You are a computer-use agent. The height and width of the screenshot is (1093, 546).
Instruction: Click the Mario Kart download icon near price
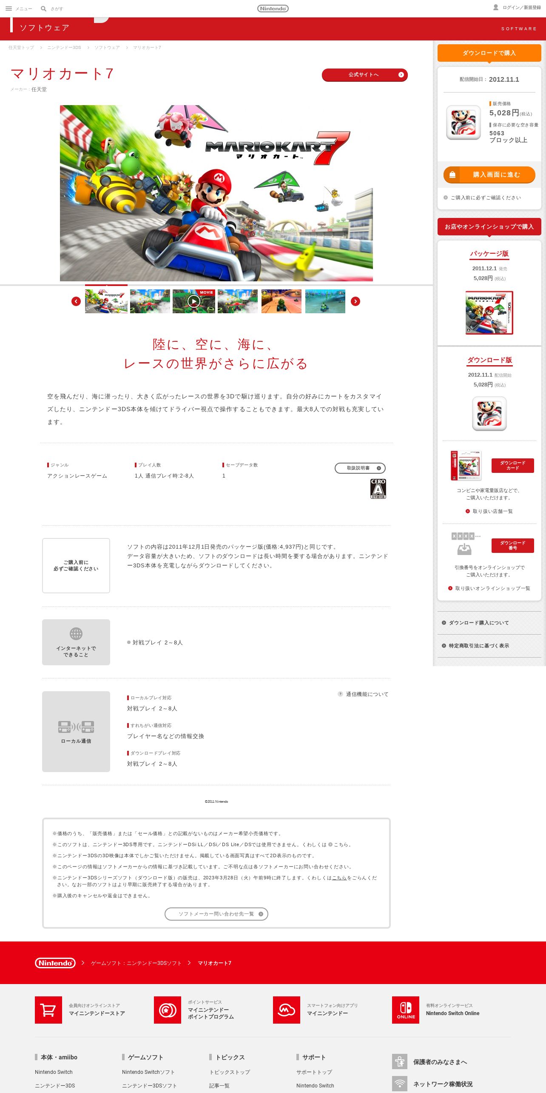pyautogui.click(x=464, y=123)
